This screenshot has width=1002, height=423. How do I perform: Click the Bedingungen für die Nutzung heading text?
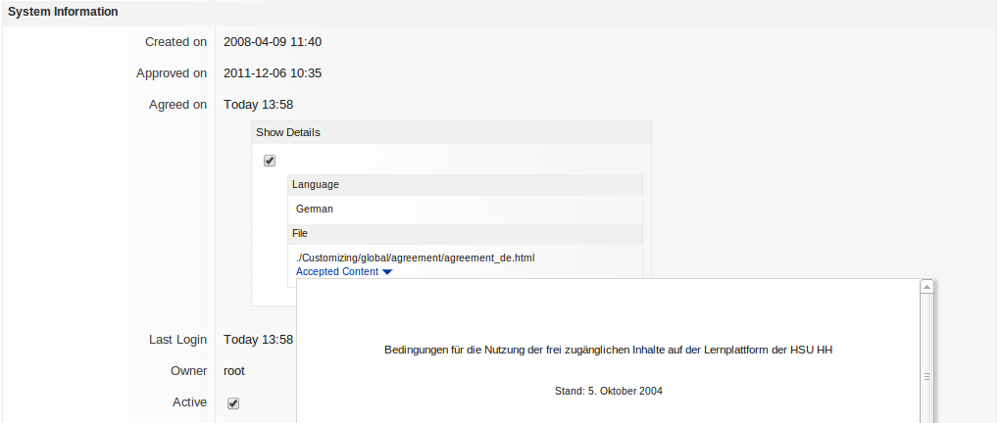608,350
